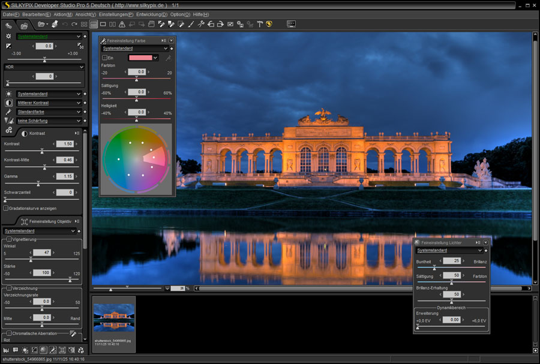
Task: Click the pink color swatch
Action: point(140,58)
